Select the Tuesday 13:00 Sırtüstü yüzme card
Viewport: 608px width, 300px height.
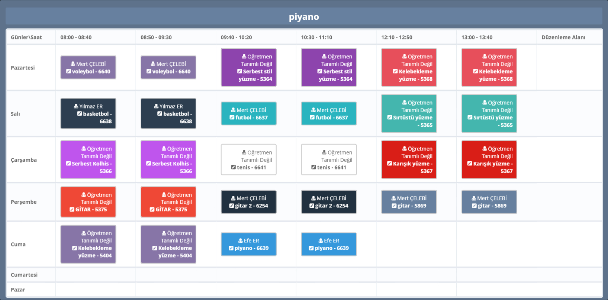(x=489, y=114)
